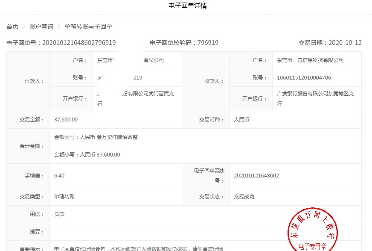
Task: Click the 用途 value 货款
Action: [x=59, y=214]
